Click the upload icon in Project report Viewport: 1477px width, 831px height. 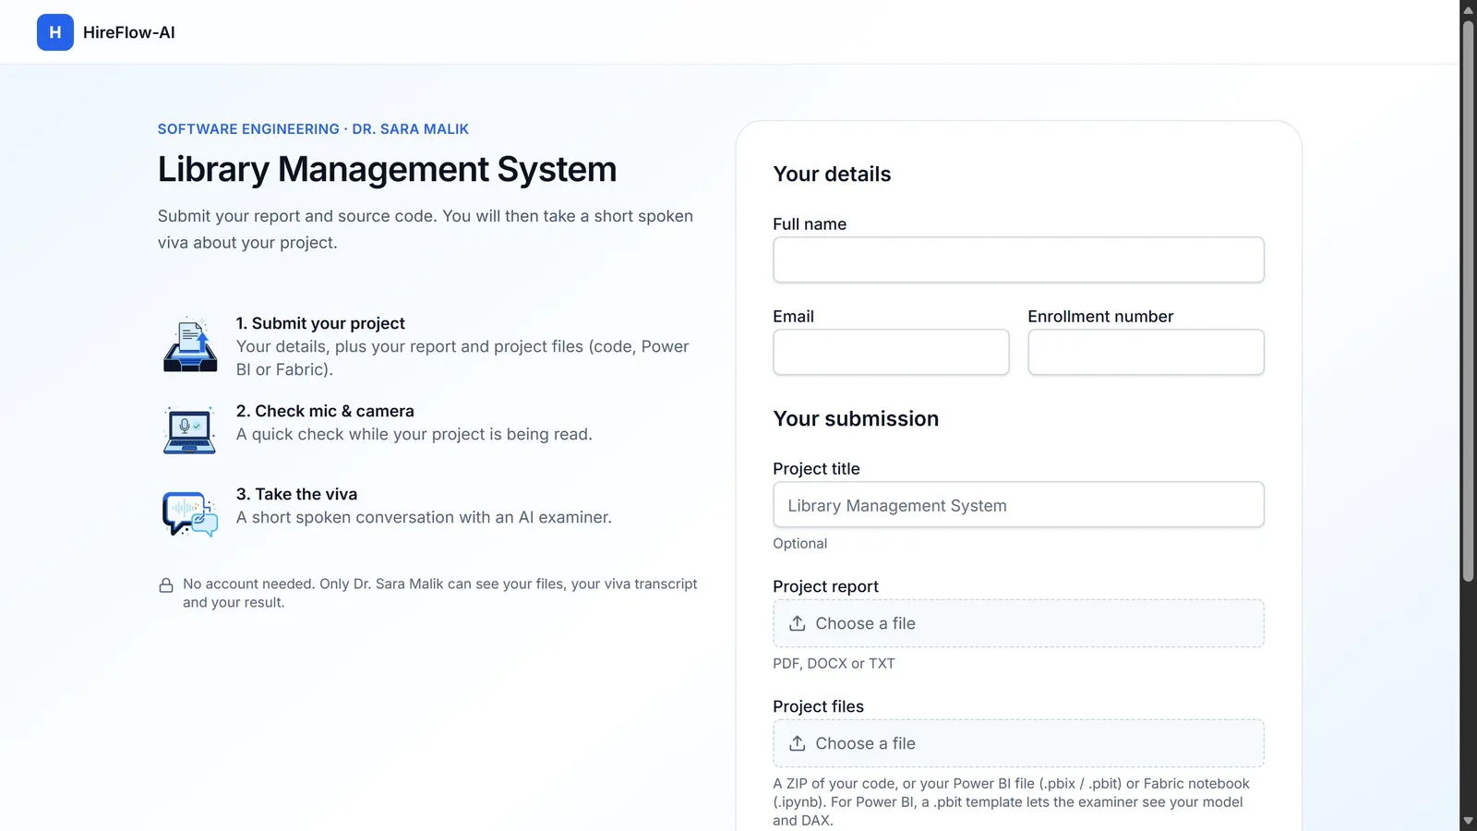point(798,623)
